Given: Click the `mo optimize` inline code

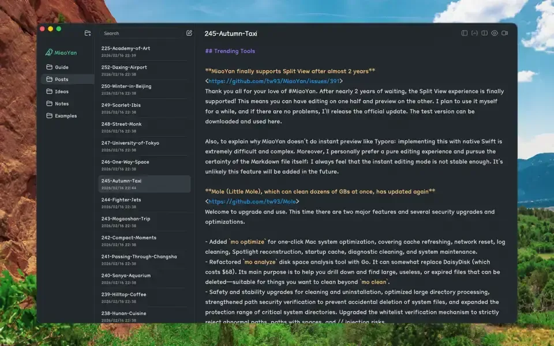Looking at the screenshot, I should tap(248, 242).
